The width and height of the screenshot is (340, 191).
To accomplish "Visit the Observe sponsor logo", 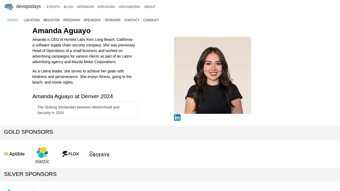I will 99,154.
